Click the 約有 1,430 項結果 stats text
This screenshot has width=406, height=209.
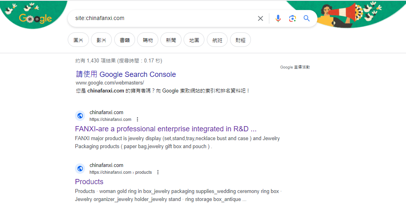tap(119, 61)
